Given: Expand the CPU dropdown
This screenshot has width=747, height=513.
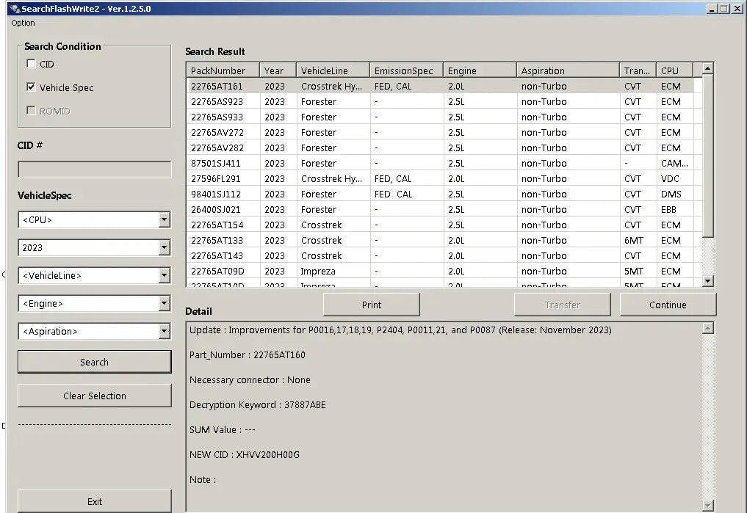Looking at the screenshot, I should [164, 219].
